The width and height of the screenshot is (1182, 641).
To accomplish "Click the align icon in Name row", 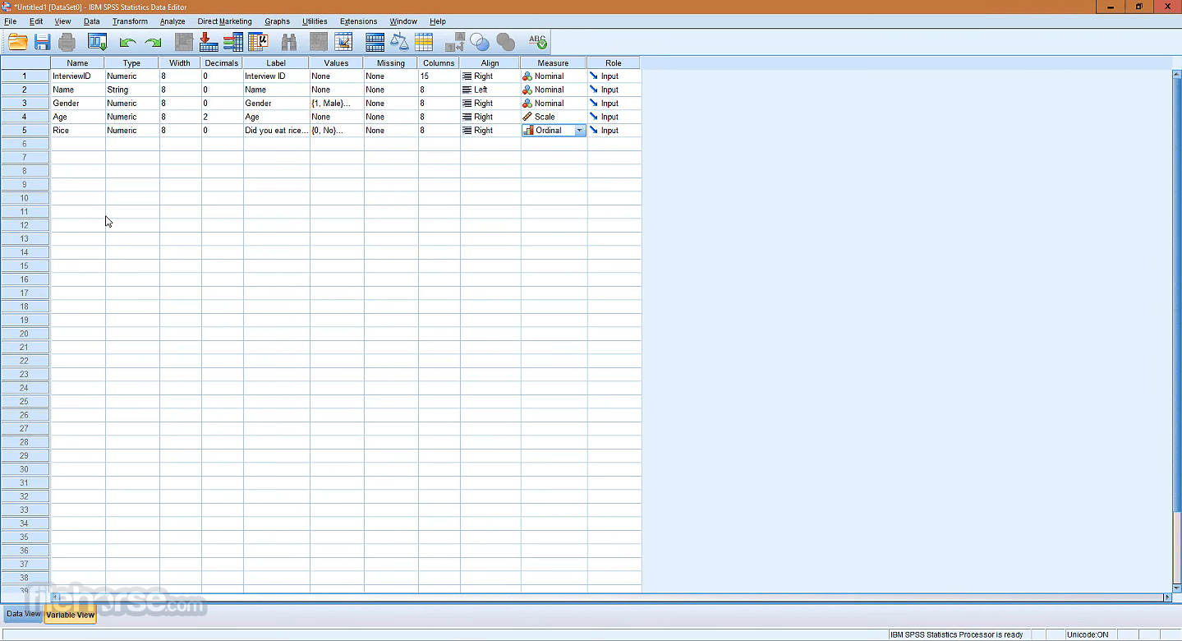I will tap(467, 90).
